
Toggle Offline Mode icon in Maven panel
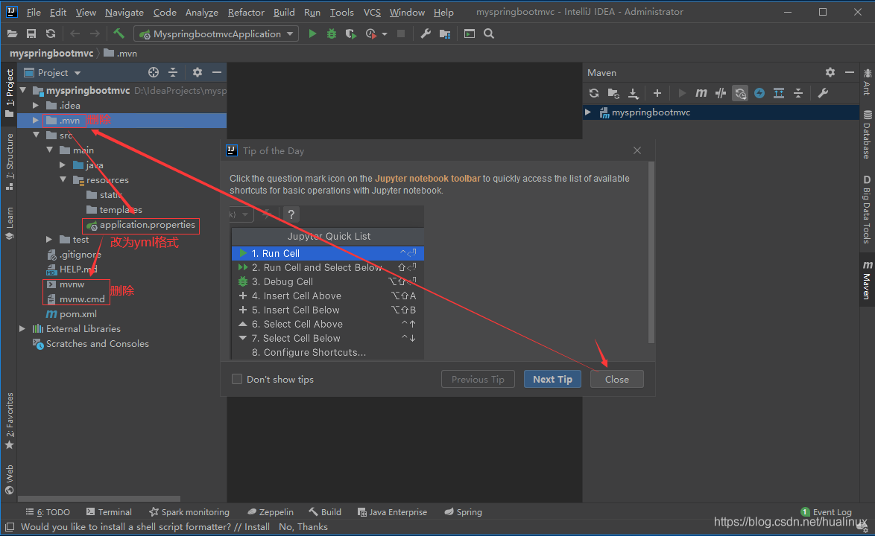(x=721, y=93)
